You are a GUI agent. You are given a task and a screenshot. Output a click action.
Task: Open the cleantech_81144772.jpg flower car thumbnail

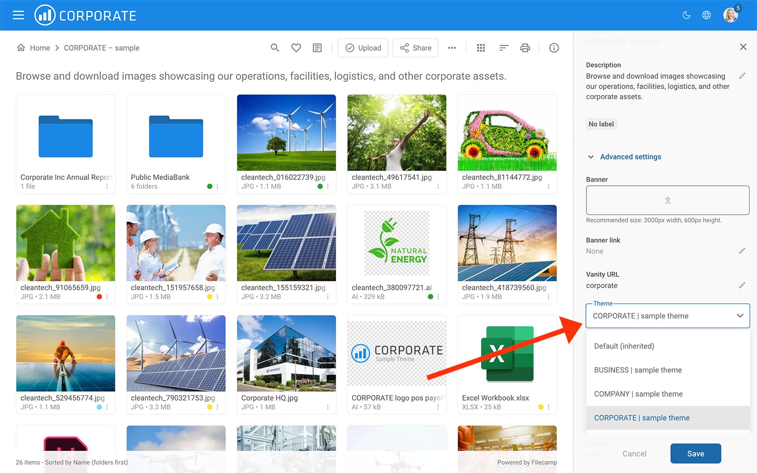507,133
